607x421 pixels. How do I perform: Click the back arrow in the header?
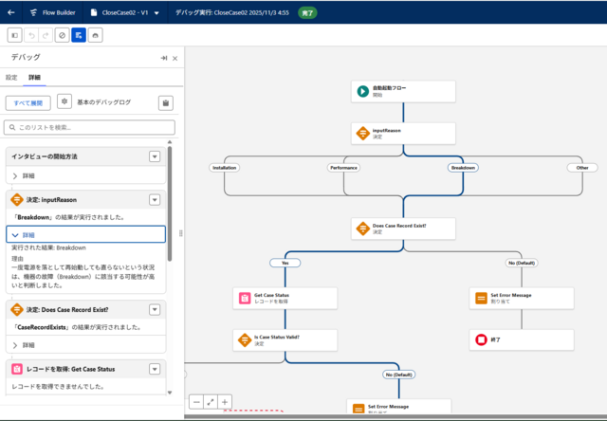(x=11, y=13)
